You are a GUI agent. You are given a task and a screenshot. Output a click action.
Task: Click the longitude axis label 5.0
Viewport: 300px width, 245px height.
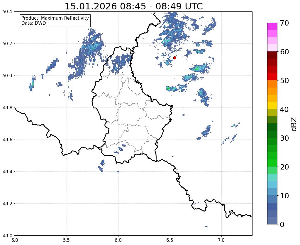[x=15, y=240]
